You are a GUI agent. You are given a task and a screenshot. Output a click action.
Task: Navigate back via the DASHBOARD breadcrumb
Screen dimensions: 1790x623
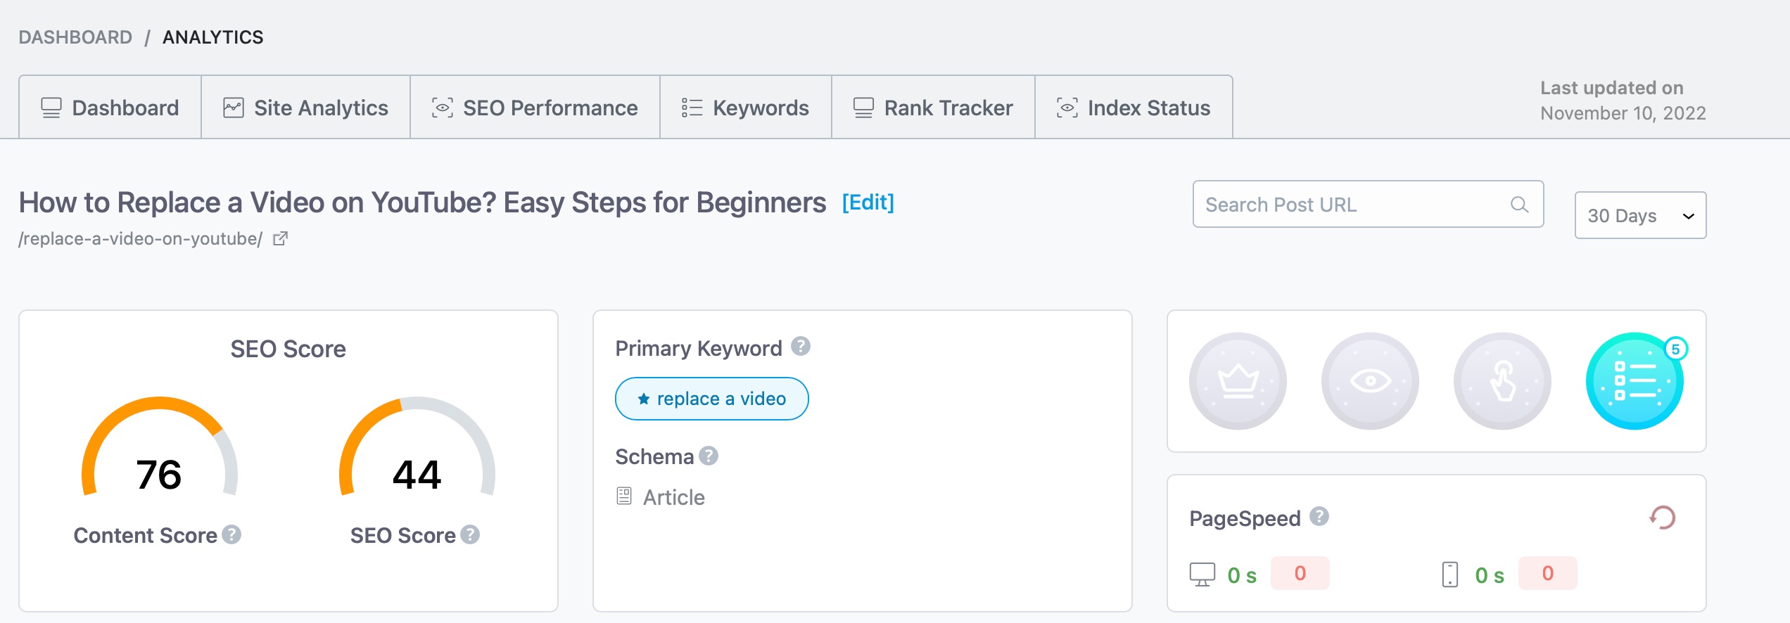(75, 37)
